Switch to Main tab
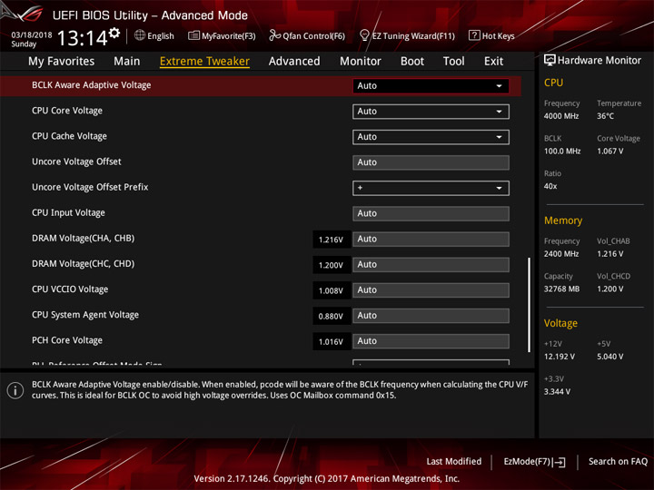Screen dimensions: 654x490 click(x=127, y=62)
